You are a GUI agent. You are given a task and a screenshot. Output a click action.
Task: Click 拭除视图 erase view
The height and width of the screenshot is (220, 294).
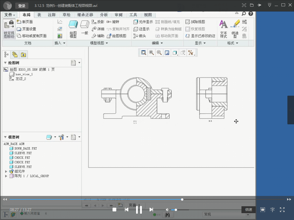coord(195,22)
